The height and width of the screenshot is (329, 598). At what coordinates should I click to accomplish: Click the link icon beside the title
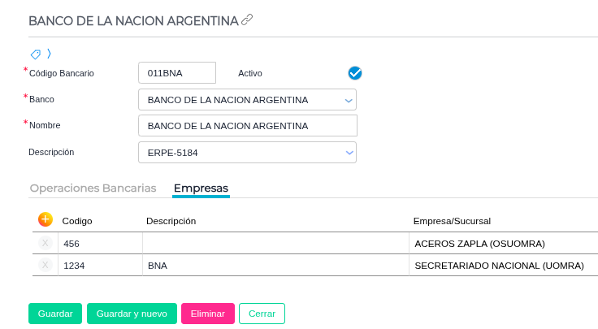[247, 19]
